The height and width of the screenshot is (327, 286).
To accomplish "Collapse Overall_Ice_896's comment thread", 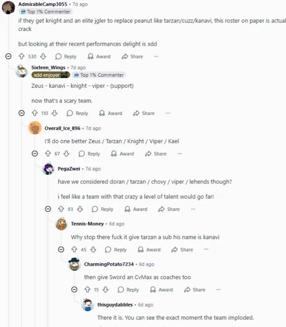I will [x=34, y=154].
